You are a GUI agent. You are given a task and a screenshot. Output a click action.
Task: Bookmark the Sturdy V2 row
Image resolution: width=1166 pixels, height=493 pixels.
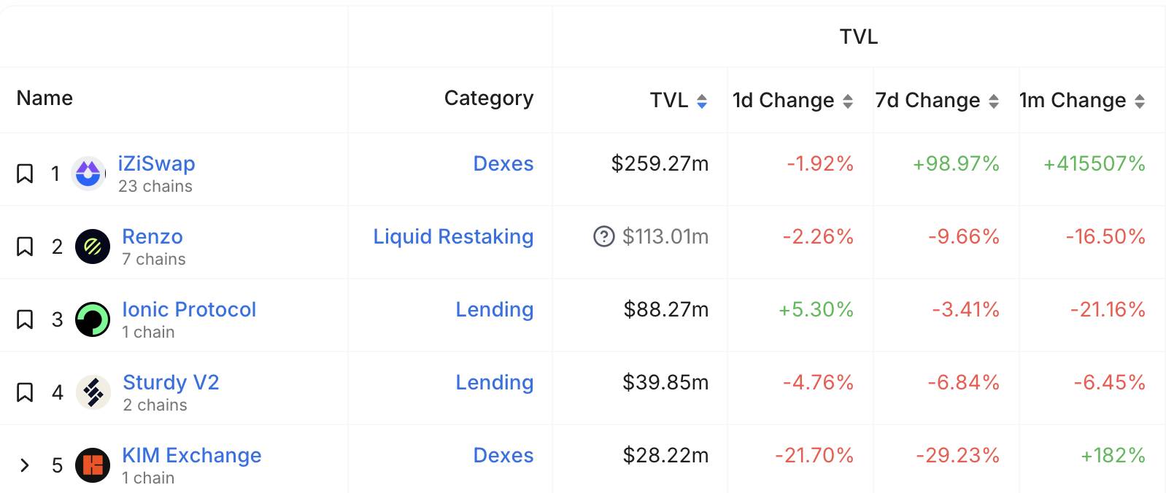[25, 392]
